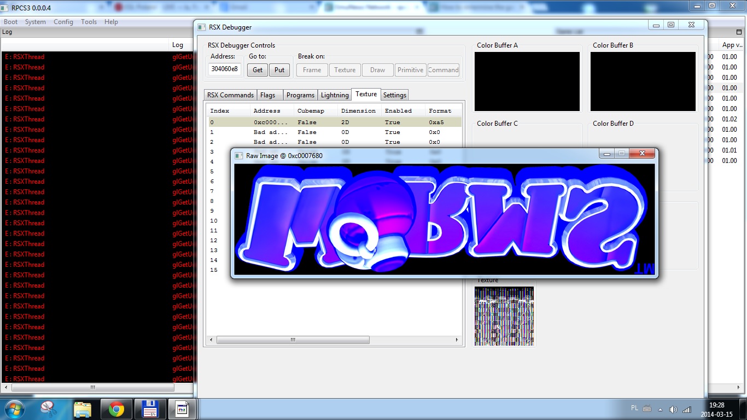Click the Dimension column header
The image size is (747, 420).
click(x=360, y=110)
